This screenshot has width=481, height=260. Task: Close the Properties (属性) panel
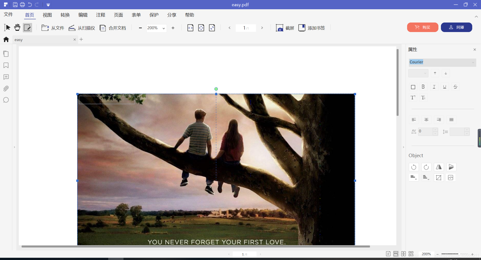click(x=474, y=50)
